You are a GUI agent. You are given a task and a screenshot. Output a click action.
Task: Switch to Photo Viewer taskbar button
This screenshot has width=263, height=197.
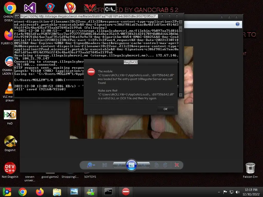pyautogui.click(x=74, y=192)
